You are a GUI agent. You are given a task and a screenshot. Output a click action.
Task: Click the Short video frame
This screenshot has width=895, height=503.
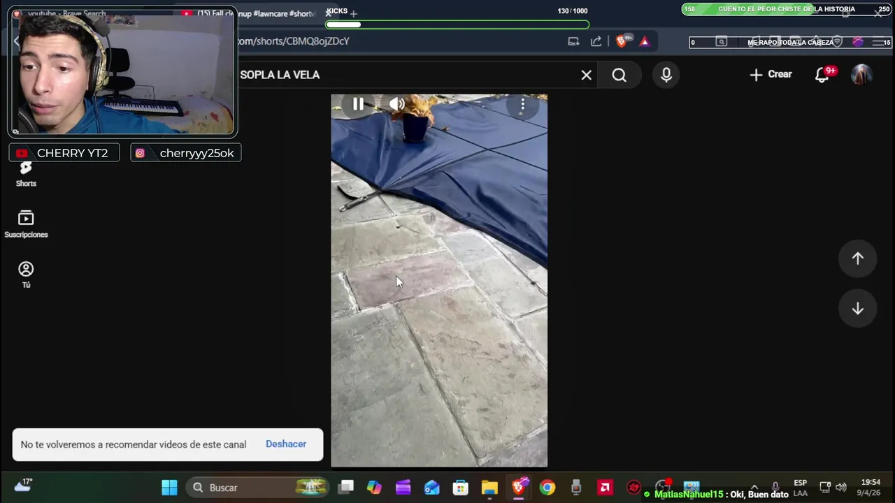[x=439, y=280]
